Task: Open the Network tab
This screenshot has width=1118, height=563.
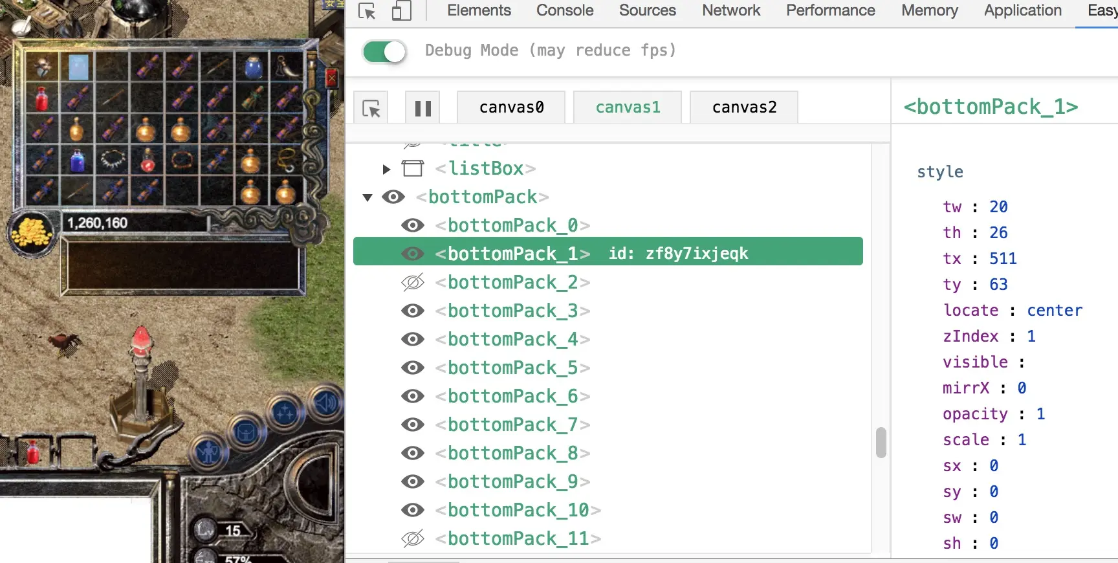Action: pos(731,10)
